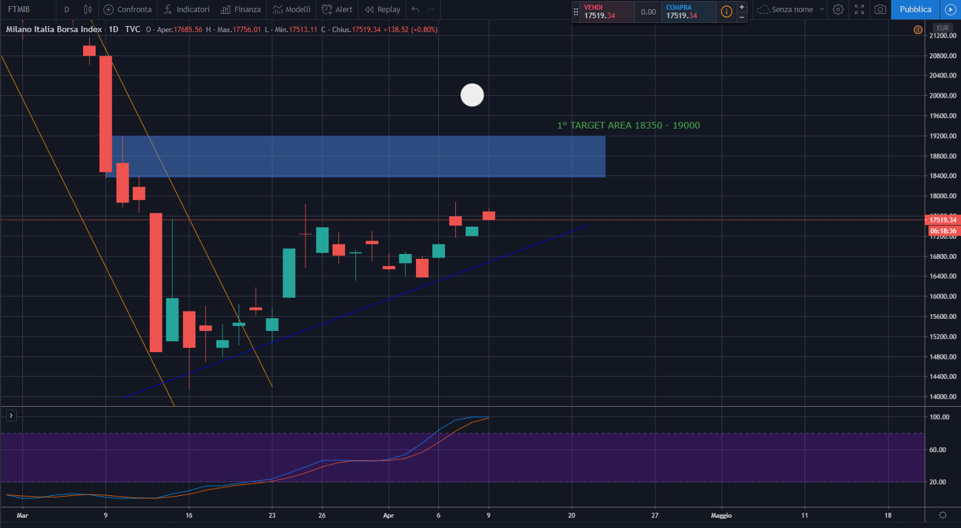The width and height of the screenshot is (961, 528).
Task: Start bar Replay mode
Action: 383,9
